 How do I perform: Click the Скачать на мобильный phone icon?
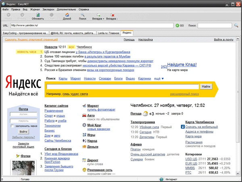[183, 127]
